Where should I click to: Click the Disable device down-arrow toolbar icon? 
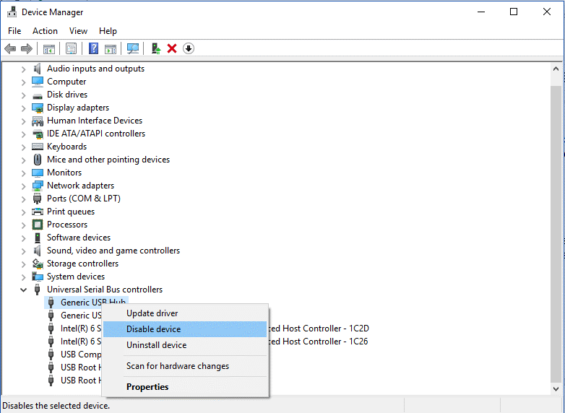[189, 48]
